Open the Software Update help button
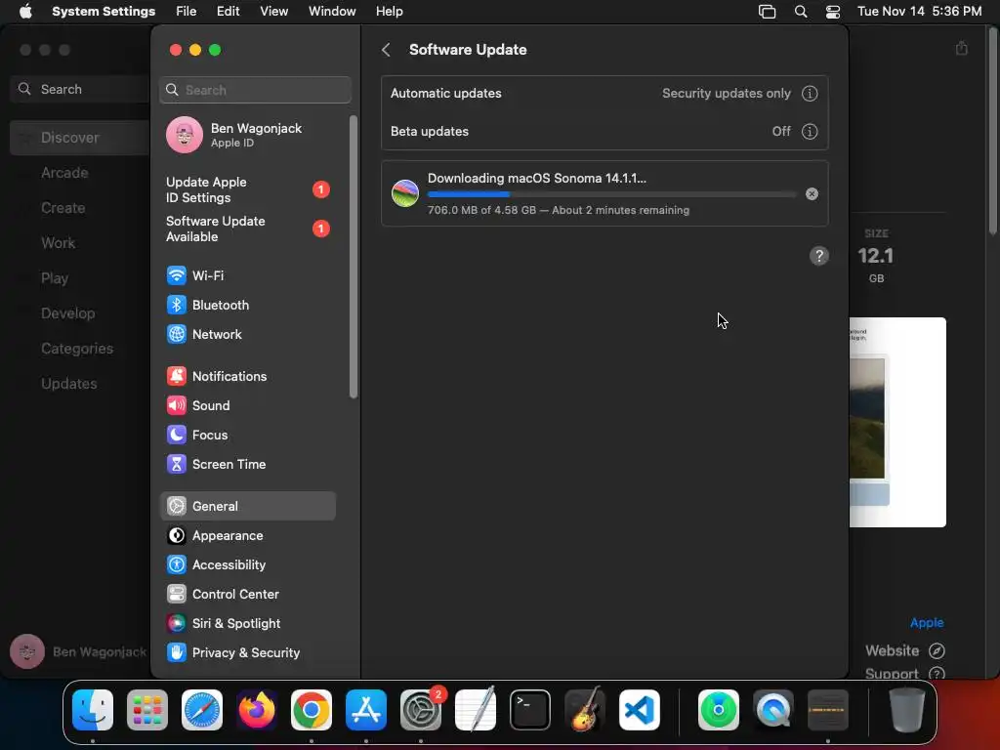1000x750 pixels. click(819, 256)
